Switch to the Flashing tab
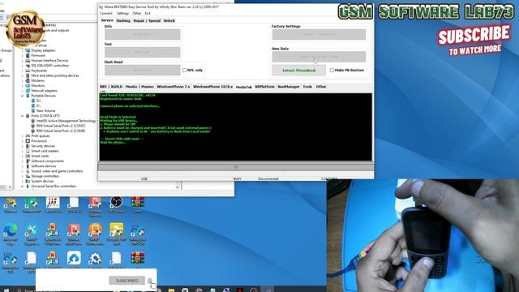This screenshot has width=519, height=292. (x=123, y=20)
